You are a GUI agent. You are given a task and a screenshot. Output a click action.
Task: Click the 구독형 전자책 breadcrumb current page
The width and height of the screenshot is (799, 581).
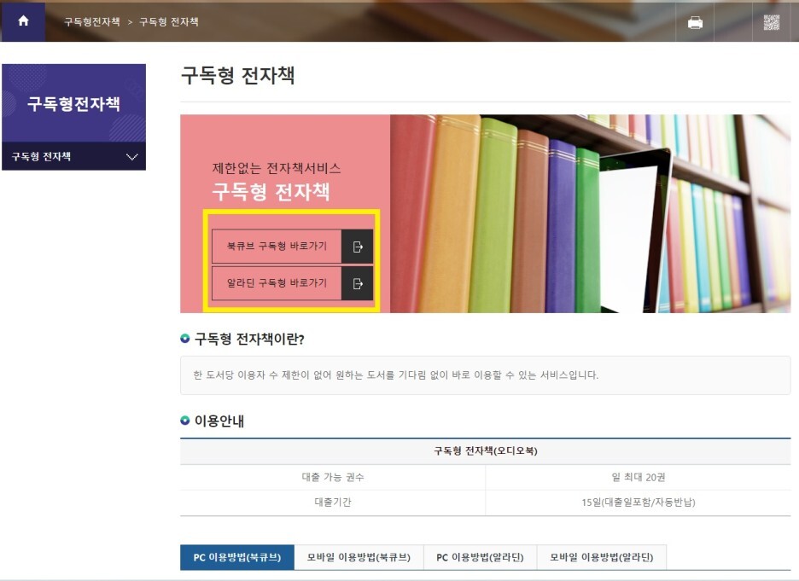[x=169, y=21]
